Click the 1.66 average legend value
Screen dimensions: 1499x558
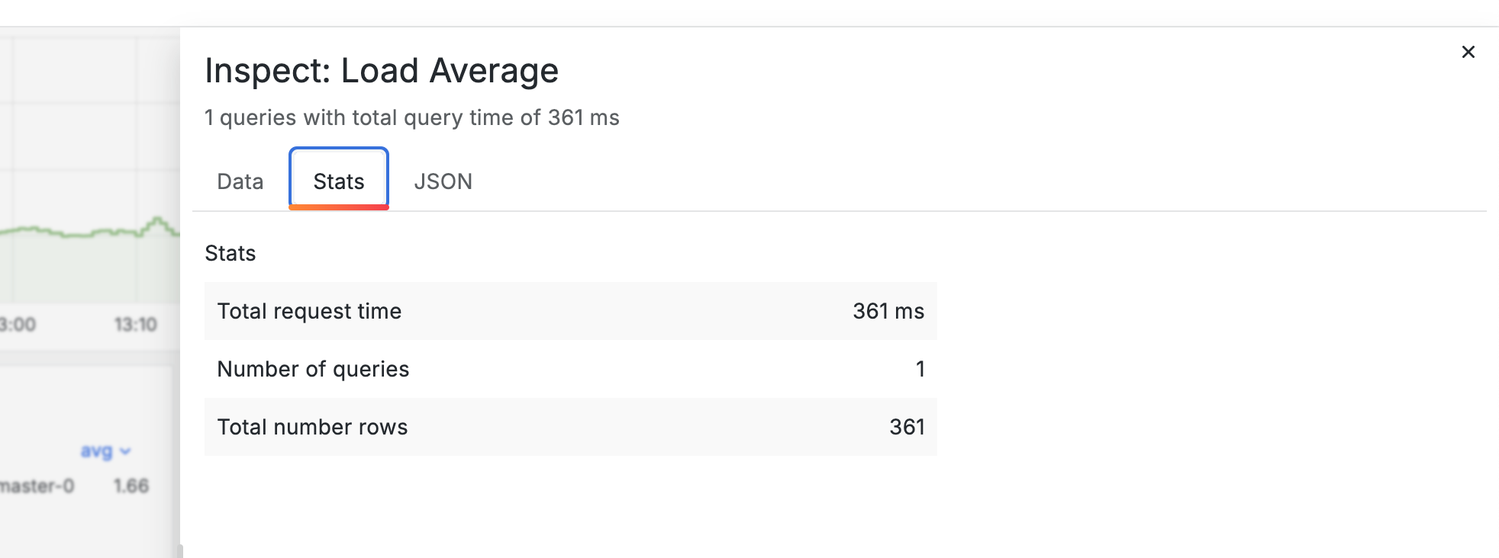[x=131, y=486]
